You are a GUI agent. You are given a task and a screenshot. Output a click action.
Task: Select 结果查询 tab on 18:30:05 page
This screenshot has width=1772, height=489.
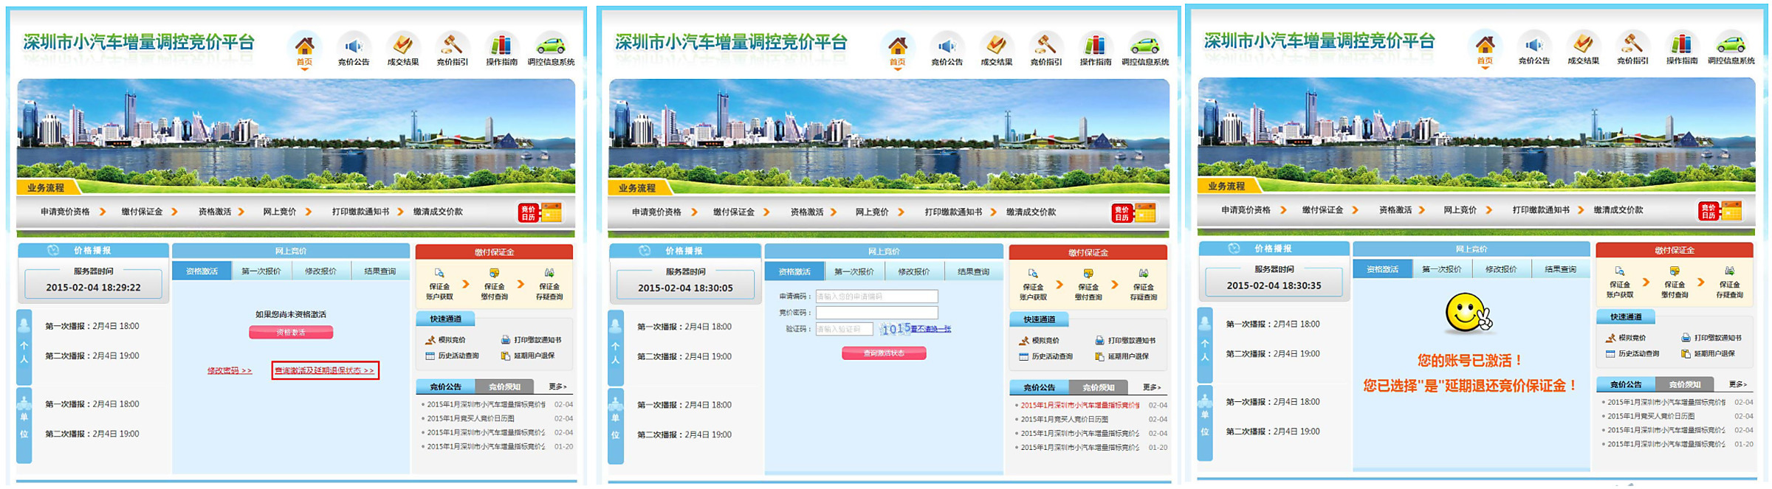pyautogui.click(x=973, y=272)
